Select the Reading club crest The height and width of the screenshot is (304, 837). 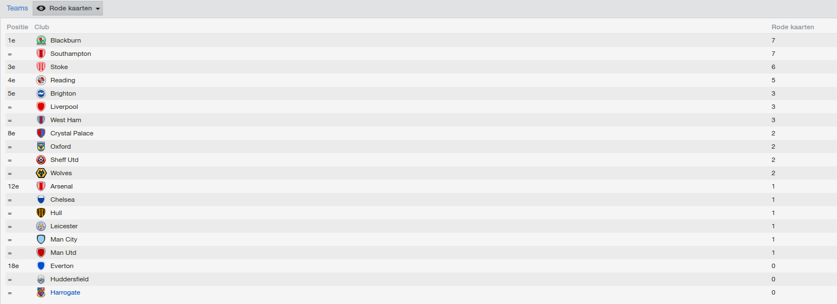(41, 80)
